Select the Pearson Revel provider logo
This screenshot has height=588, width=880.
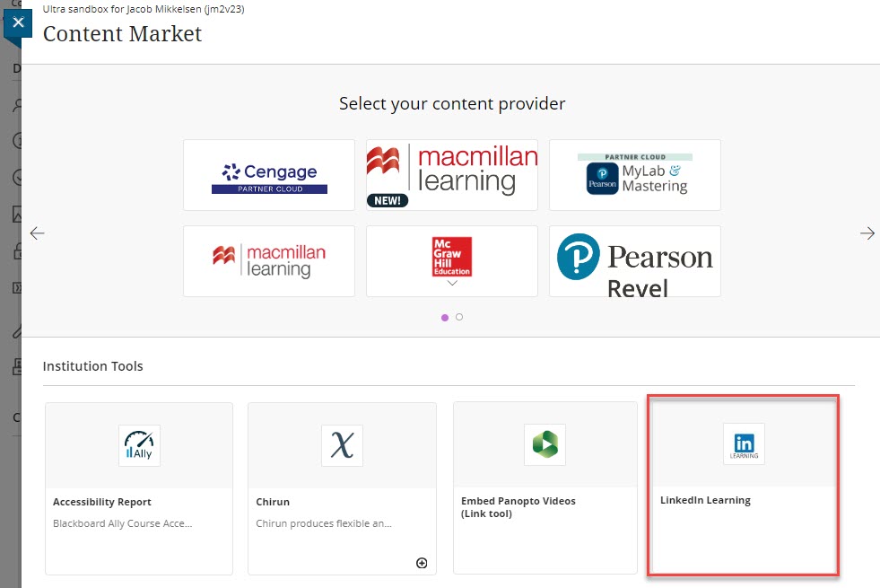click(634, 261)
